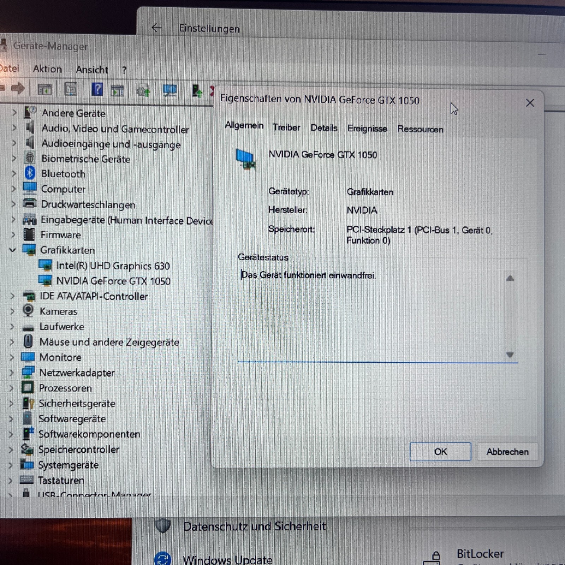Select Eingabegeräte (Human Interface Devices) item
Screen dimensions: 565x565
pyautogui.click(x=127, y=220)
